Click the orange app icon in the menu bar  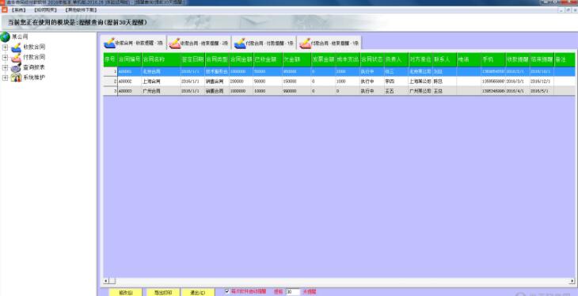click(5, 10)
